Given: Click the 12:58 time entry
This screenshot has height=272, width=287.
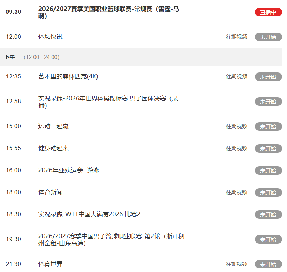Looking at the screenshot, I should (14, 101).
